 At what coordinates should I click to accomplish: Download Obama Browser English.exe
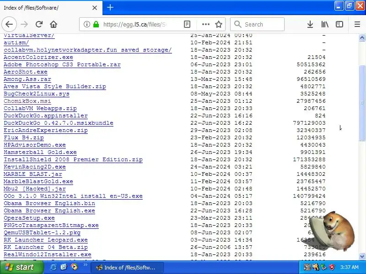coord(49,211)
